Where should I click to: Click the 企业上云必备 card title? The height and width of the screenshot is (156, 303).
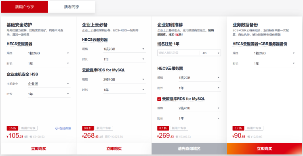(x=95, y=25)
